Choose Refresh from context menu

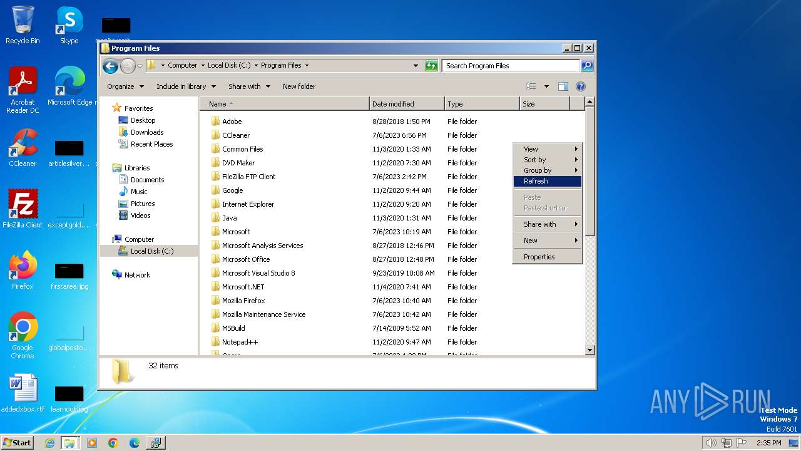[x=548, y=181]
